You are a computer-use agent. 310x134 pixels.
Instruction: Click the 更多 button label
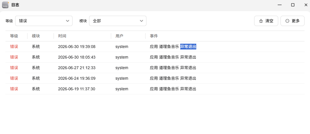click(x=296, y=21)
